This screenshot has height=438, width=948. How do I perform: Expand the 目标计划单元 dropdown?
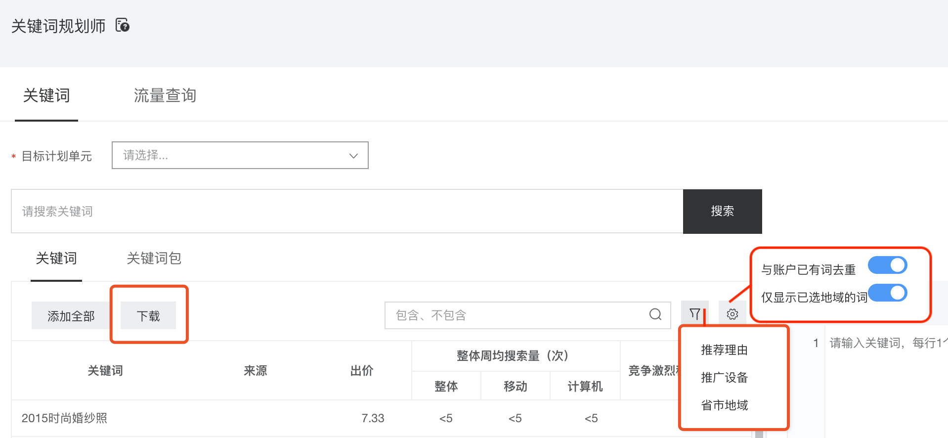[240, 156]
